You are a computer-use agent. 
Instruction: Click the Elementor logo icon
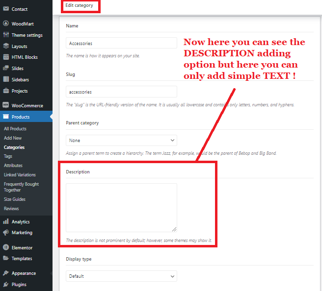click(6, 247)
